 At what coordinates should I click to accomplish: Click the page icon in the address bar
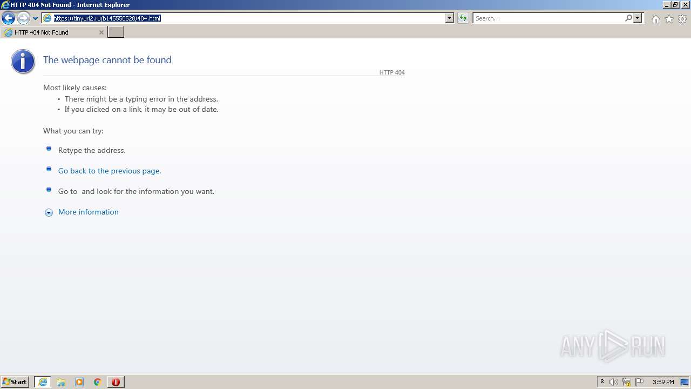pyautogui.click(x=48, y=18)
